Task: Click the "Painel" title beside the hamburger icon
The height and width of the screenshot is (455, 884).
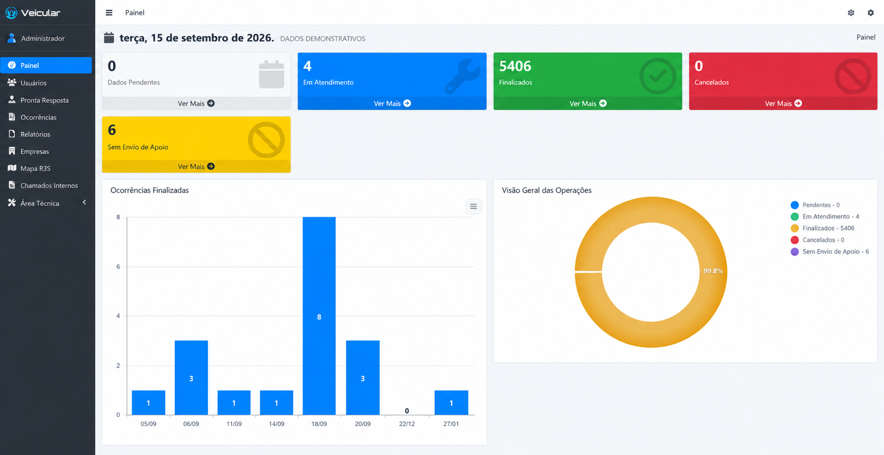Action: tap(135, 13)
